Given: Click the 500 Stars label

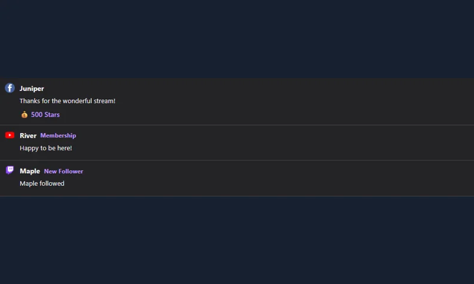Looking at the screenshot, I should (x=46, y=115).
